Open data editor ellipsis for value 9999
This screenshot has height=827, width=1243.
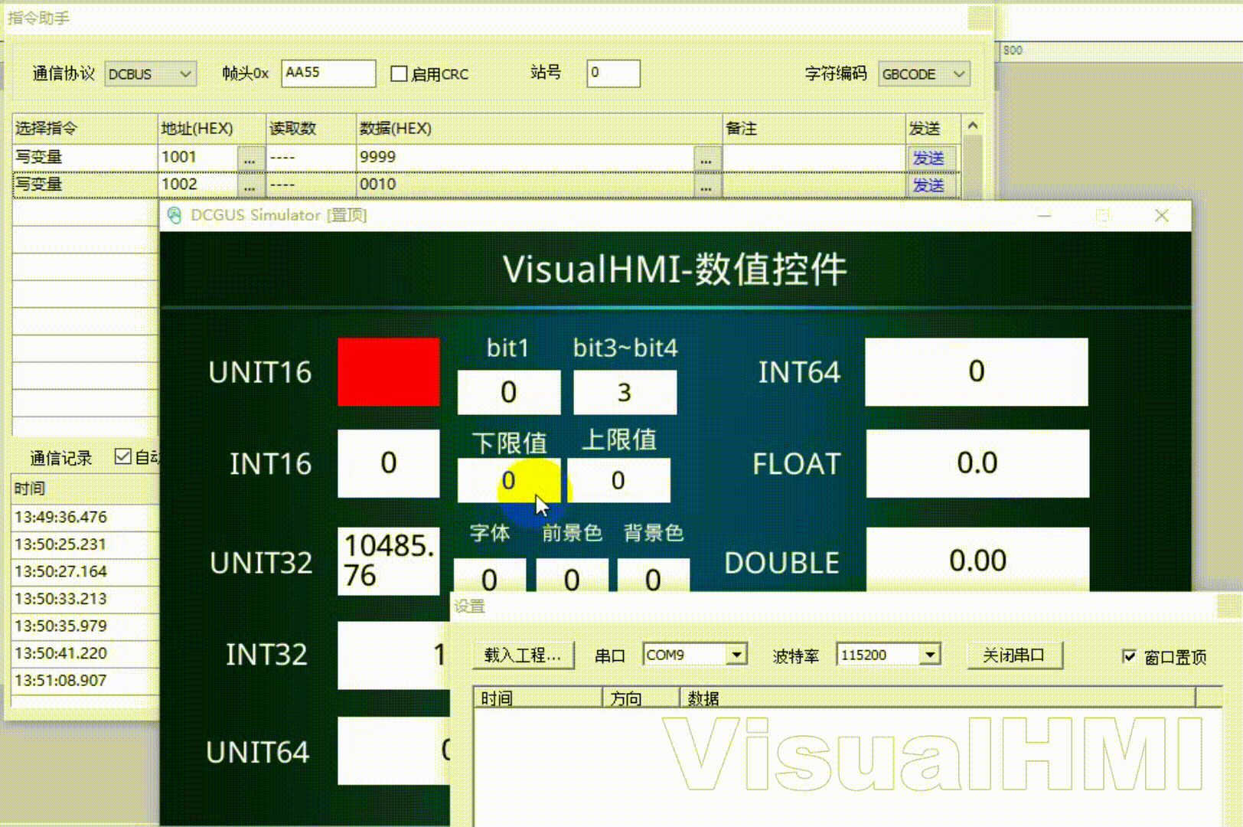click(x=706, y=159)
